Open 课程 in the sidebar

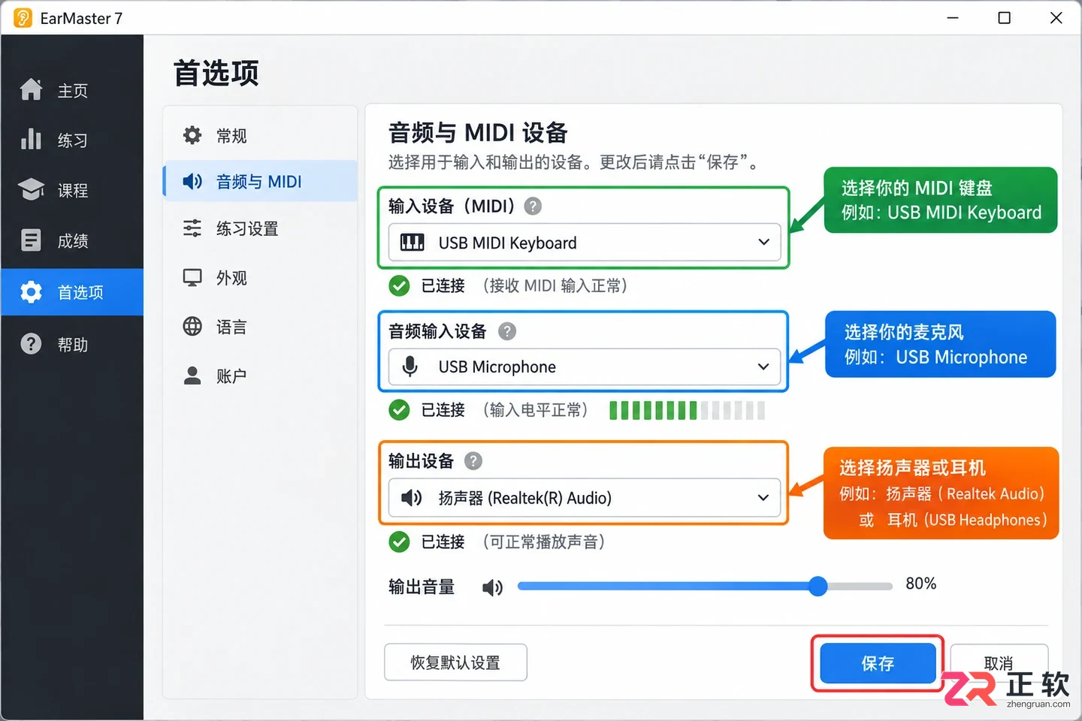point(72,190)
